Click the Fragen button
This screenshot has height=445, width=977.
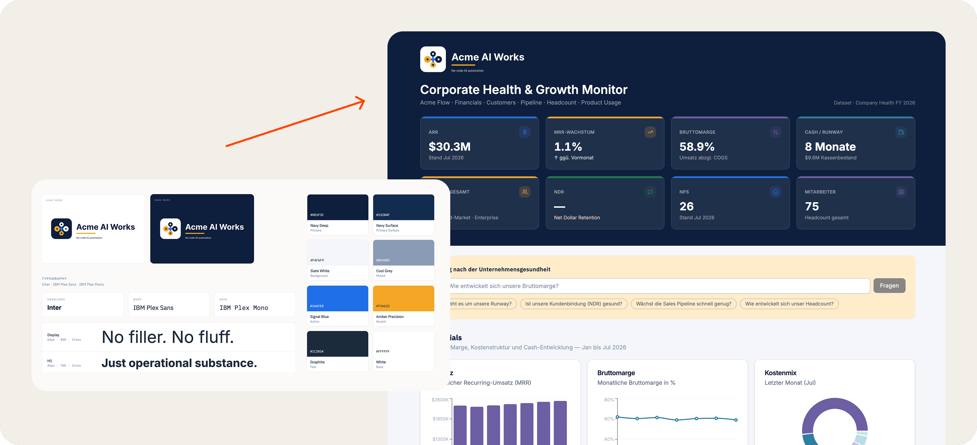click(x=889, y=286)
